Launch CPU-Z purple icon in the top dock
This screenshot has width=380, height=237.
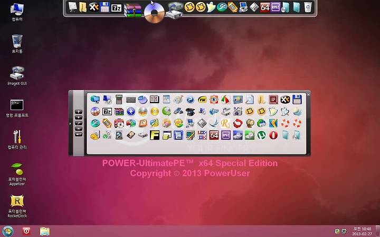(275, 7)
